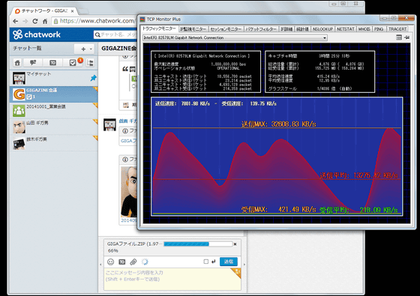Image resolution: width=420 pixels, height=296 pixels.
Task: Attach a file with the paperclip icon
Action: pos(133,262)
